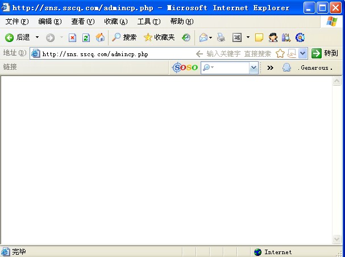
Task: Open the 工具(T) menu
Action: [x=149, y=22]
